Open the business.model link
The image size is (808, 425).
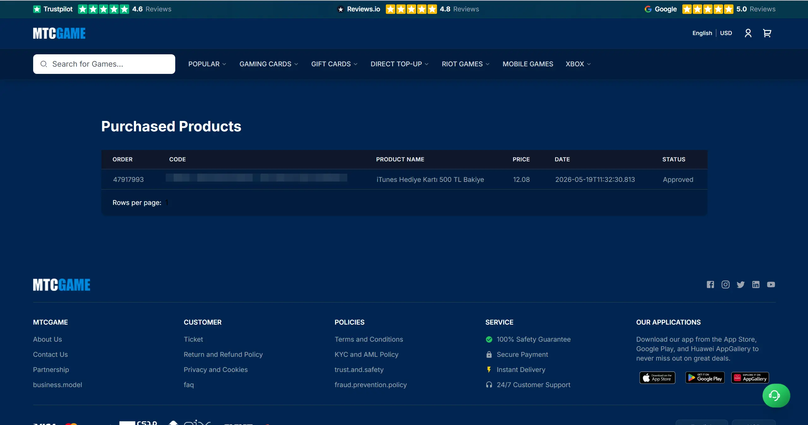pyautogui.click(x=57, y=385)
